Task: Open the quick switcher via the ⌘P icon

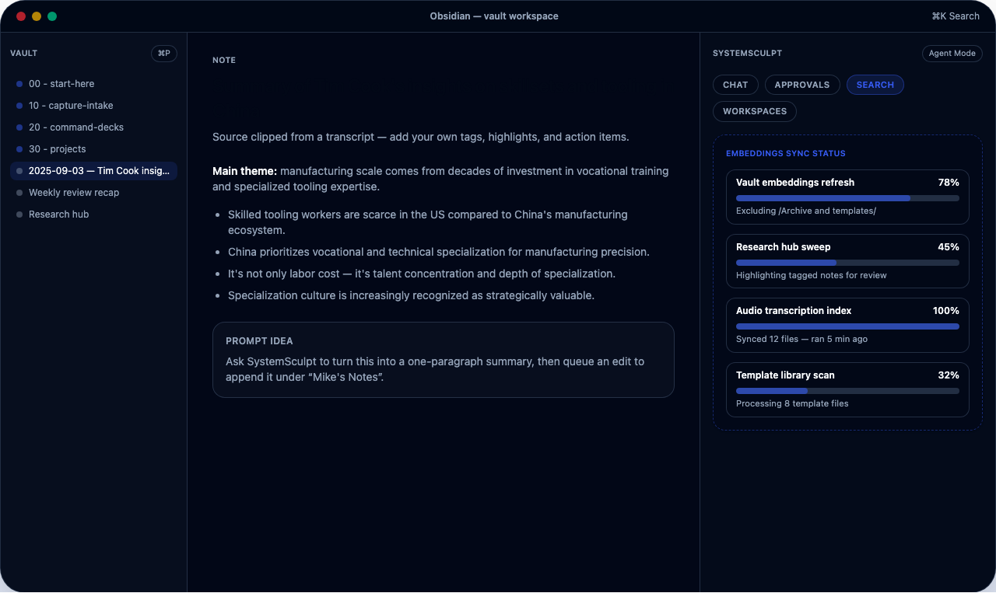Action: 163,53
